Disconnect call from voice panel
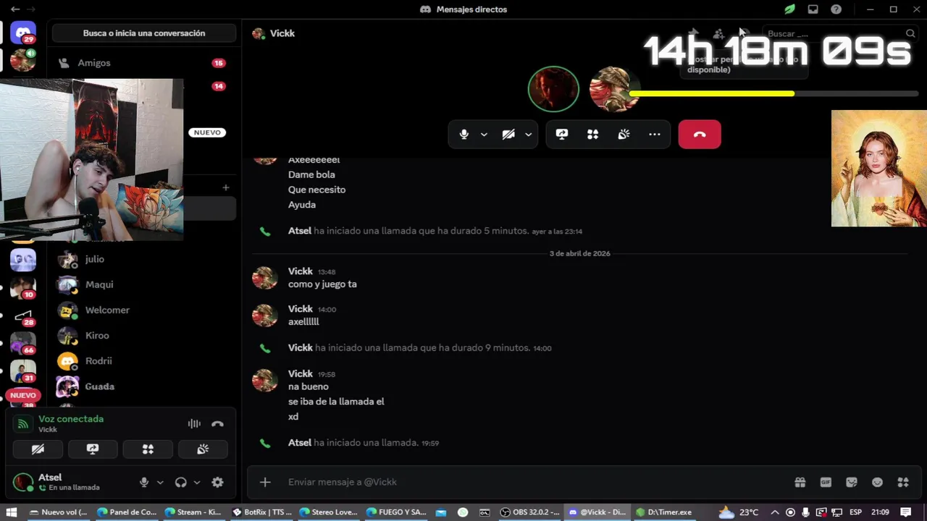This screenshot has width=927, height=521. (217, 424)
